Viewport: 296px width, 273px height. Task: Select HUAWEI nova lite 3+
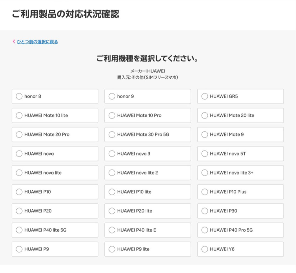pos(241,173)
